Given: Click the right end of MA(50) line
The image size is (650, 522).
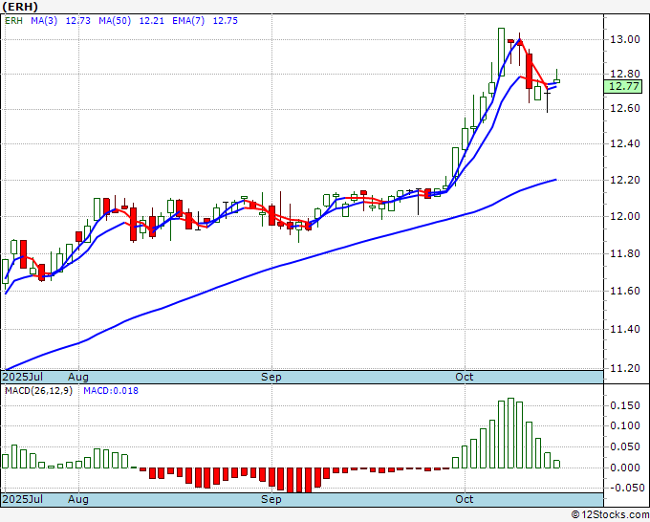Looking at the screenshot, I should (x=555, y=180).
